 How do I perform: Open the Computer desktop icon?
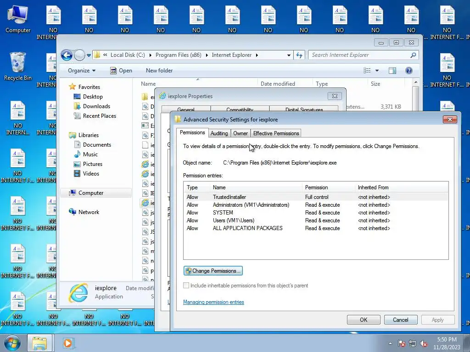[18, 19]
